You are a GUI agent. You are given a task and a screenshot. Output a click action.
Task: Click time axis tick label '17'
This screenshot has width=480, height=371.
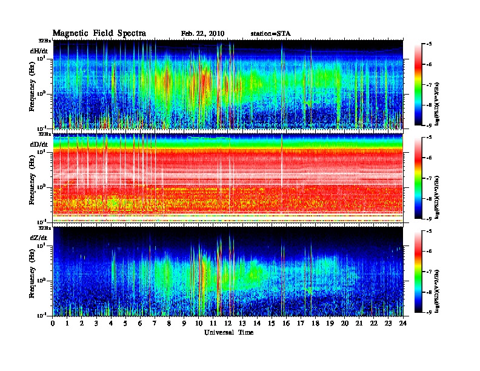pyautogui.click(x=301, y=324)
